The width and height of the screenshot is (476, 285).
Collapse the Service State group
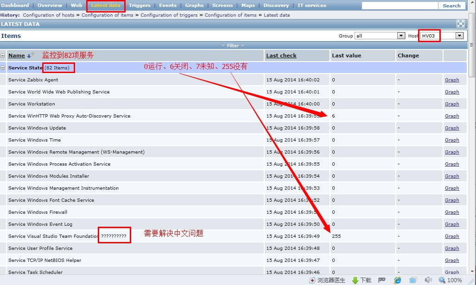3,68
